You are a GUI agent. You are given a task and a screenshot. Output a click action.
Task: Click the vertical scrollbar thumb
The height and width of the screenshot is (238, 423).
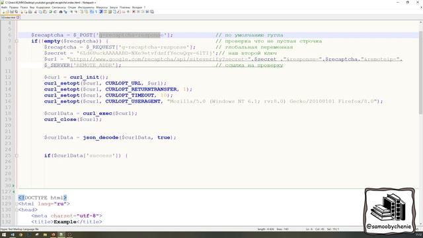(x=420, y=72)
